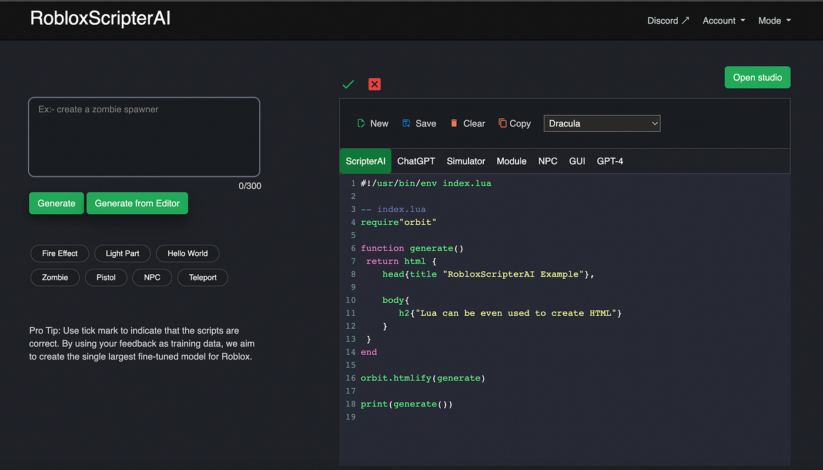Click code line 'print(generate())'
This screenshot has height=470, width=823.
[x=407, y=404]
